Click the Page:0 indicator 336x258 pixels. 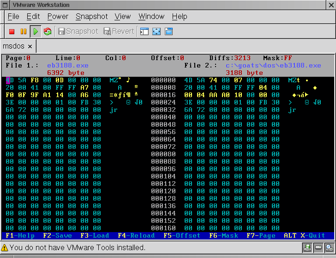[x=18, y=58]
